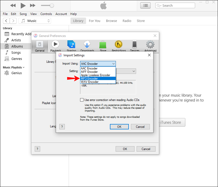Open the Advanced preferences gear icon

[x=150, y=46]
